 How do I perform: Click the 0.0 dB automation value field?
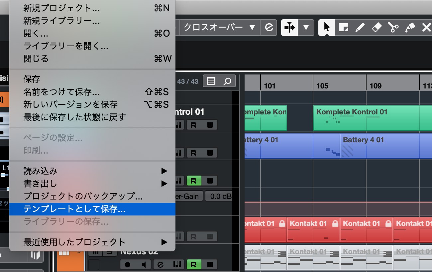219,196
